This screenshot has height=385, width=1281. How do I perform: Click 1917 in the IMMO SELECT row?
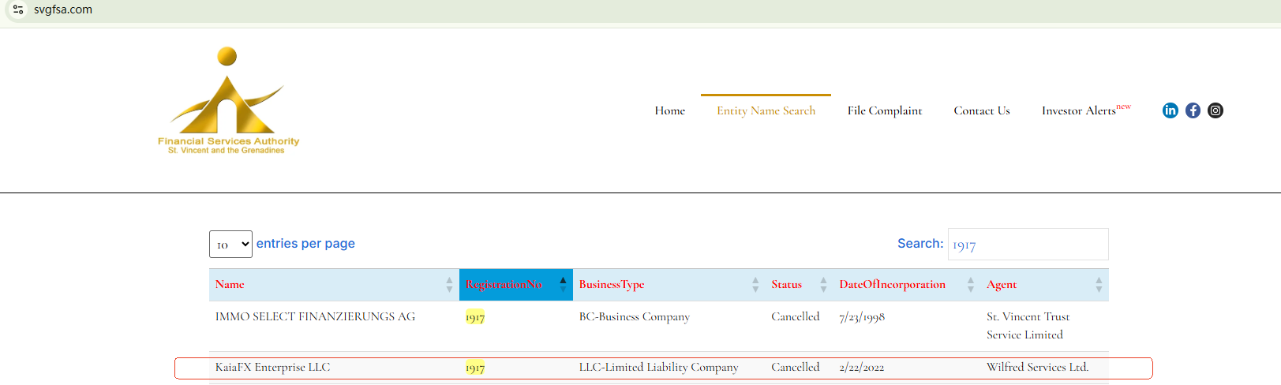[x=475, y=317]
